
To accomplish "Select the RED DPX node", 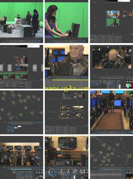I will 35,68.
